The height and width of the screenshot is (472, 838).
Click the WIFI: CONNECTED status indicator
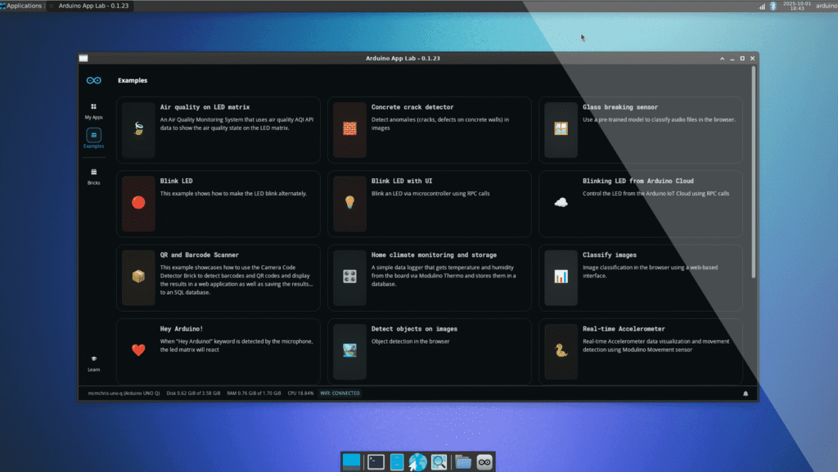[340, 393]
